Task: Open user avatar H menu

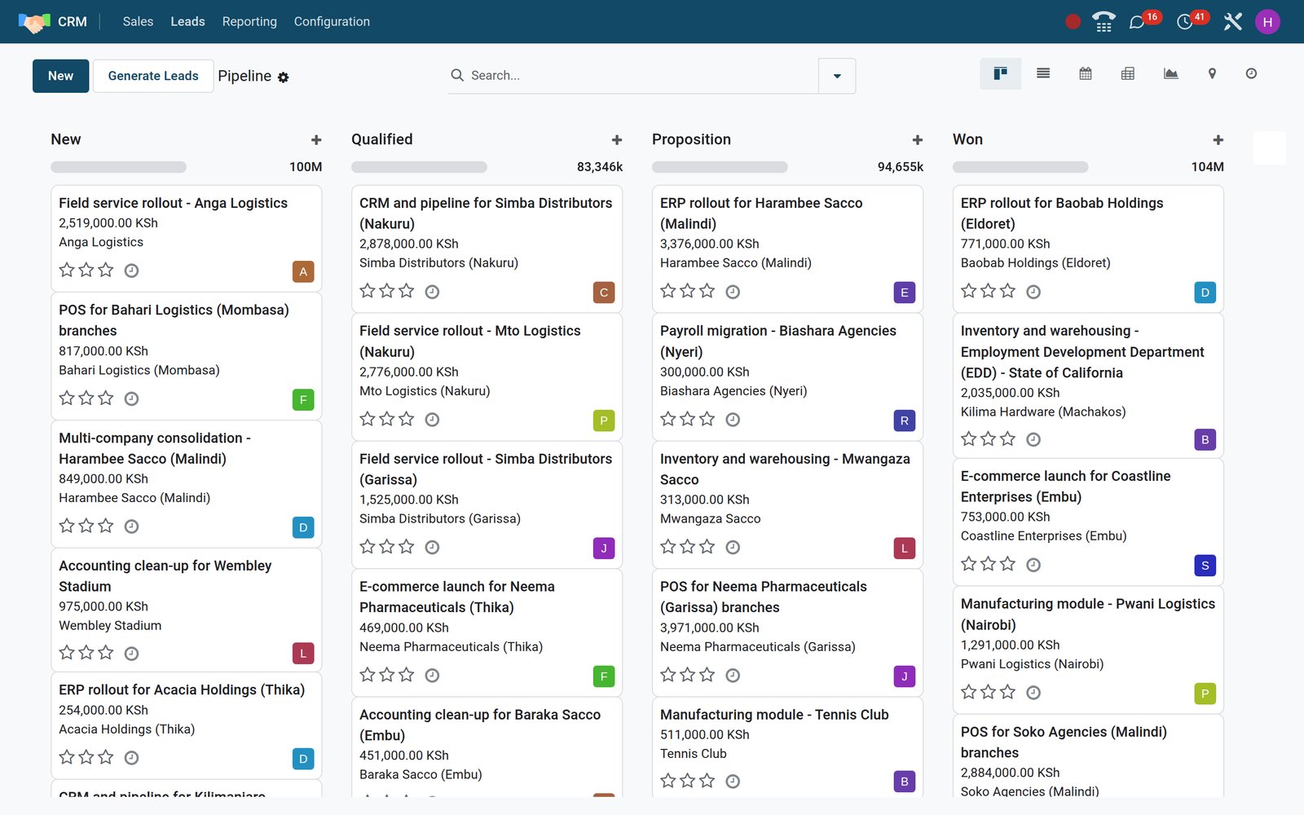Action: tap(1267, 22)
